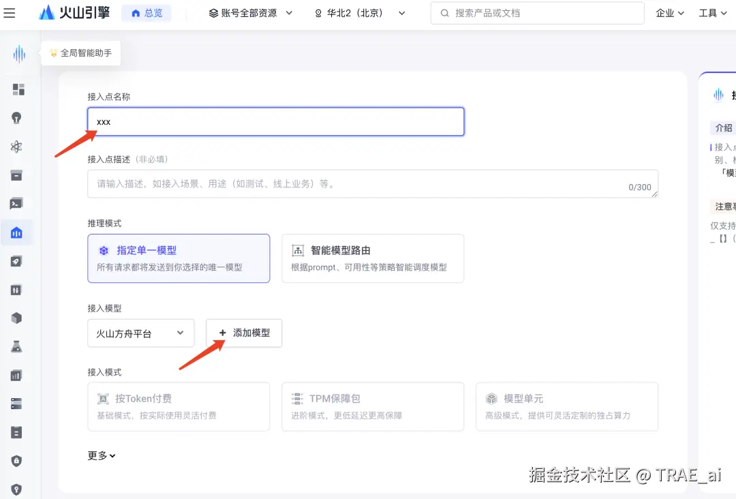Expand the 更多 section

point(102,455)
